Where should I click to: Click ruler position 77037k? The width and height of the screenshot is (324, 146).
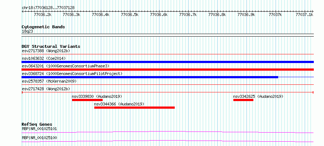coord(276,14)
